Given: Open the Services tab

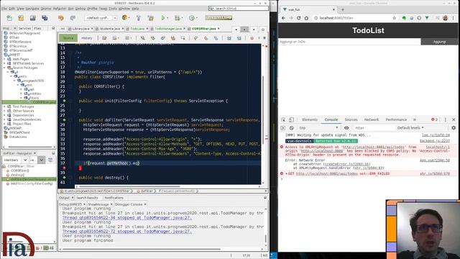Looking at the screenshot, I should pos(24,29).
